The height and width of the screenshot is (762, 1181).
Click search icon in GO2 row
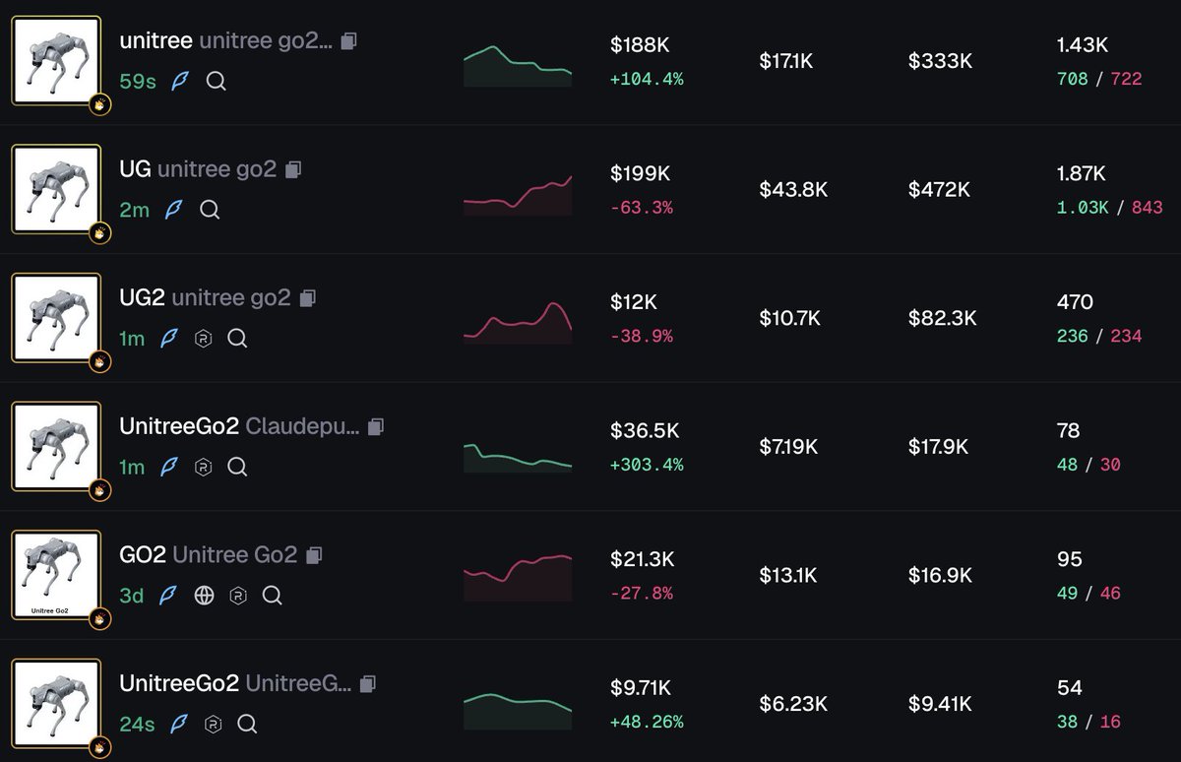273,596
